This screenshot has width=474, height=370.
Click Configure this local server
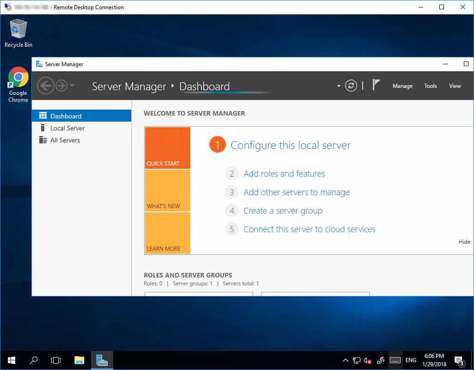coord(290,145)
